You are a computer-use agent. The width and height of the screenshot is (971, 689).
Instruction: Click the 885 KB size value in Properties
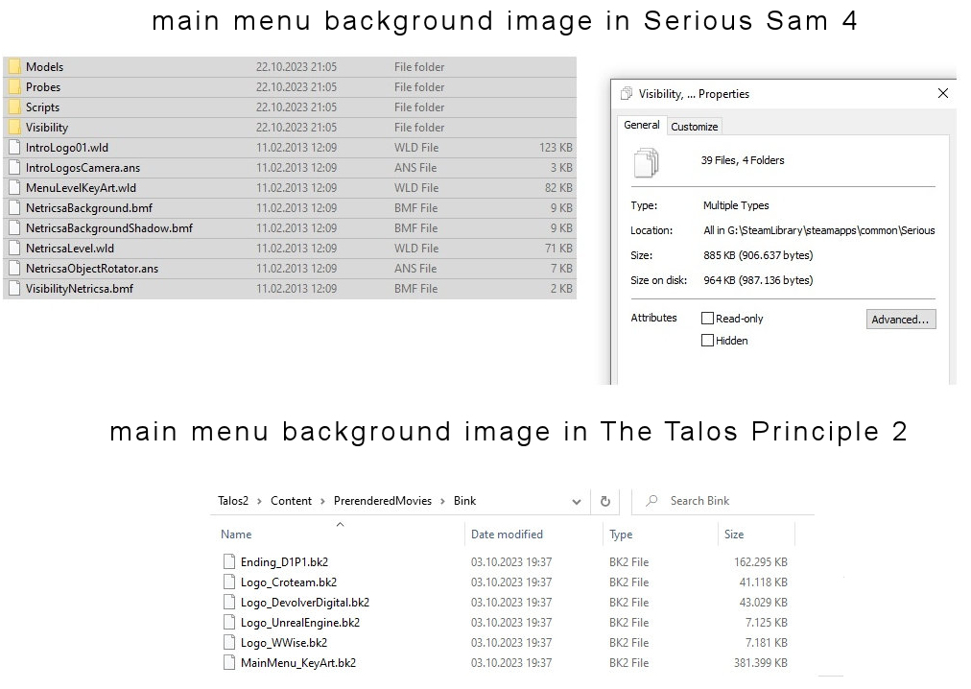click(758, 255)
